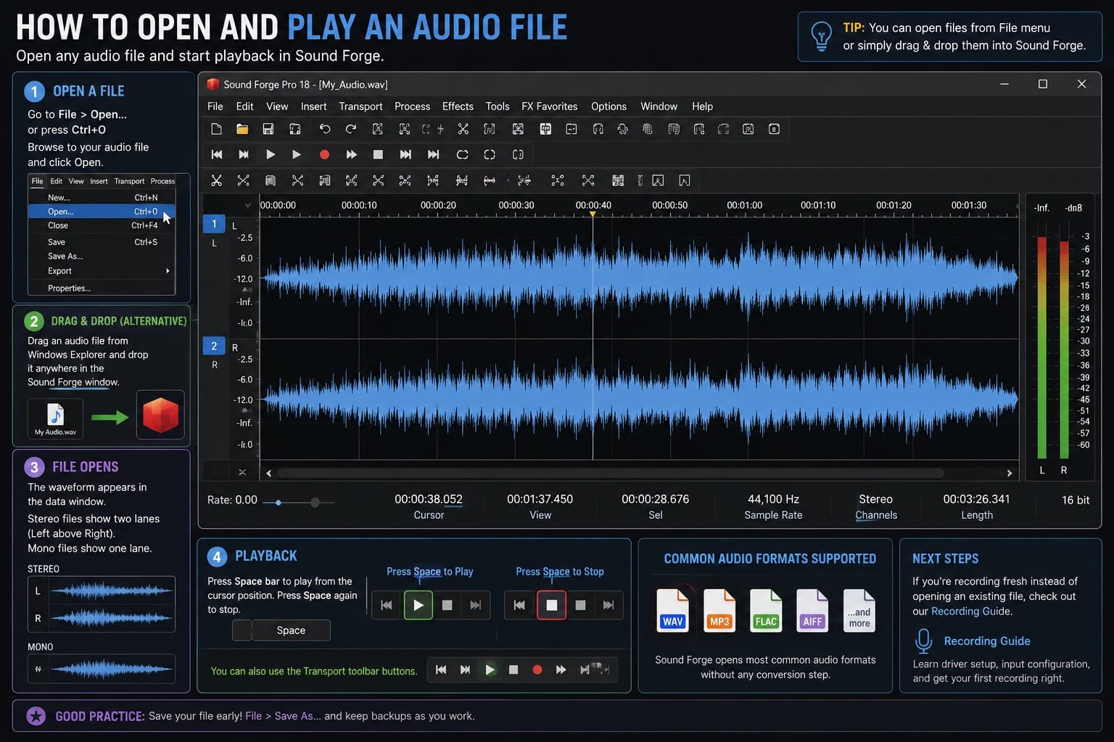Click the File > Save As... link in Good Practice
This screenshot has width=1114, height=742.
(283, 716)
